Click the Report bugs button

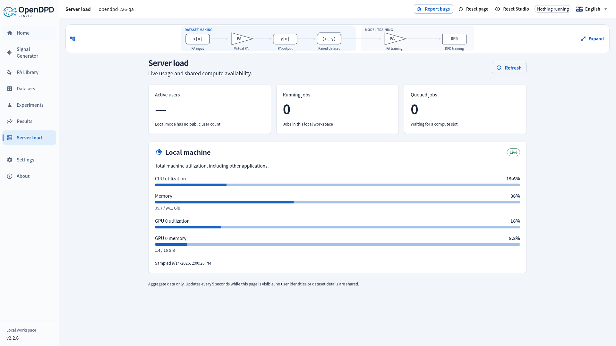tap(433, 9)
